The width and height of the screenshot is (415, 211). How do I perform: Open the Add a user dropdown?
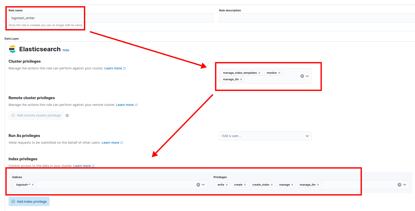point(265,136)
